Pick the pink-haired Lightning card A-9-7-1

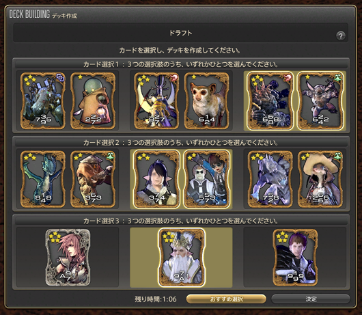68,258
